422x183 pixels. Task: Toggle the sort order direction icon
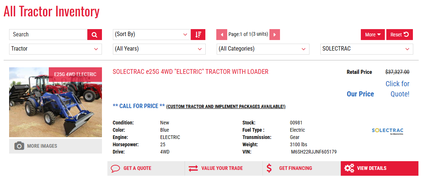click(198, 35)
